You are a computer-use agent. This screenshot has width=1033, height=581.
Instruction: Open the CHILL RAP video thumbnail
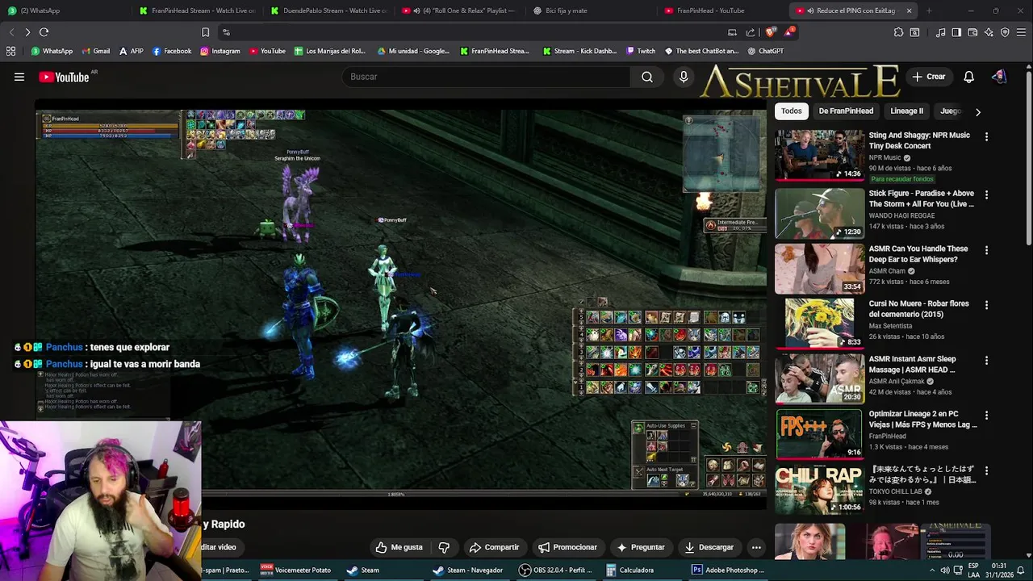[818, 489]
